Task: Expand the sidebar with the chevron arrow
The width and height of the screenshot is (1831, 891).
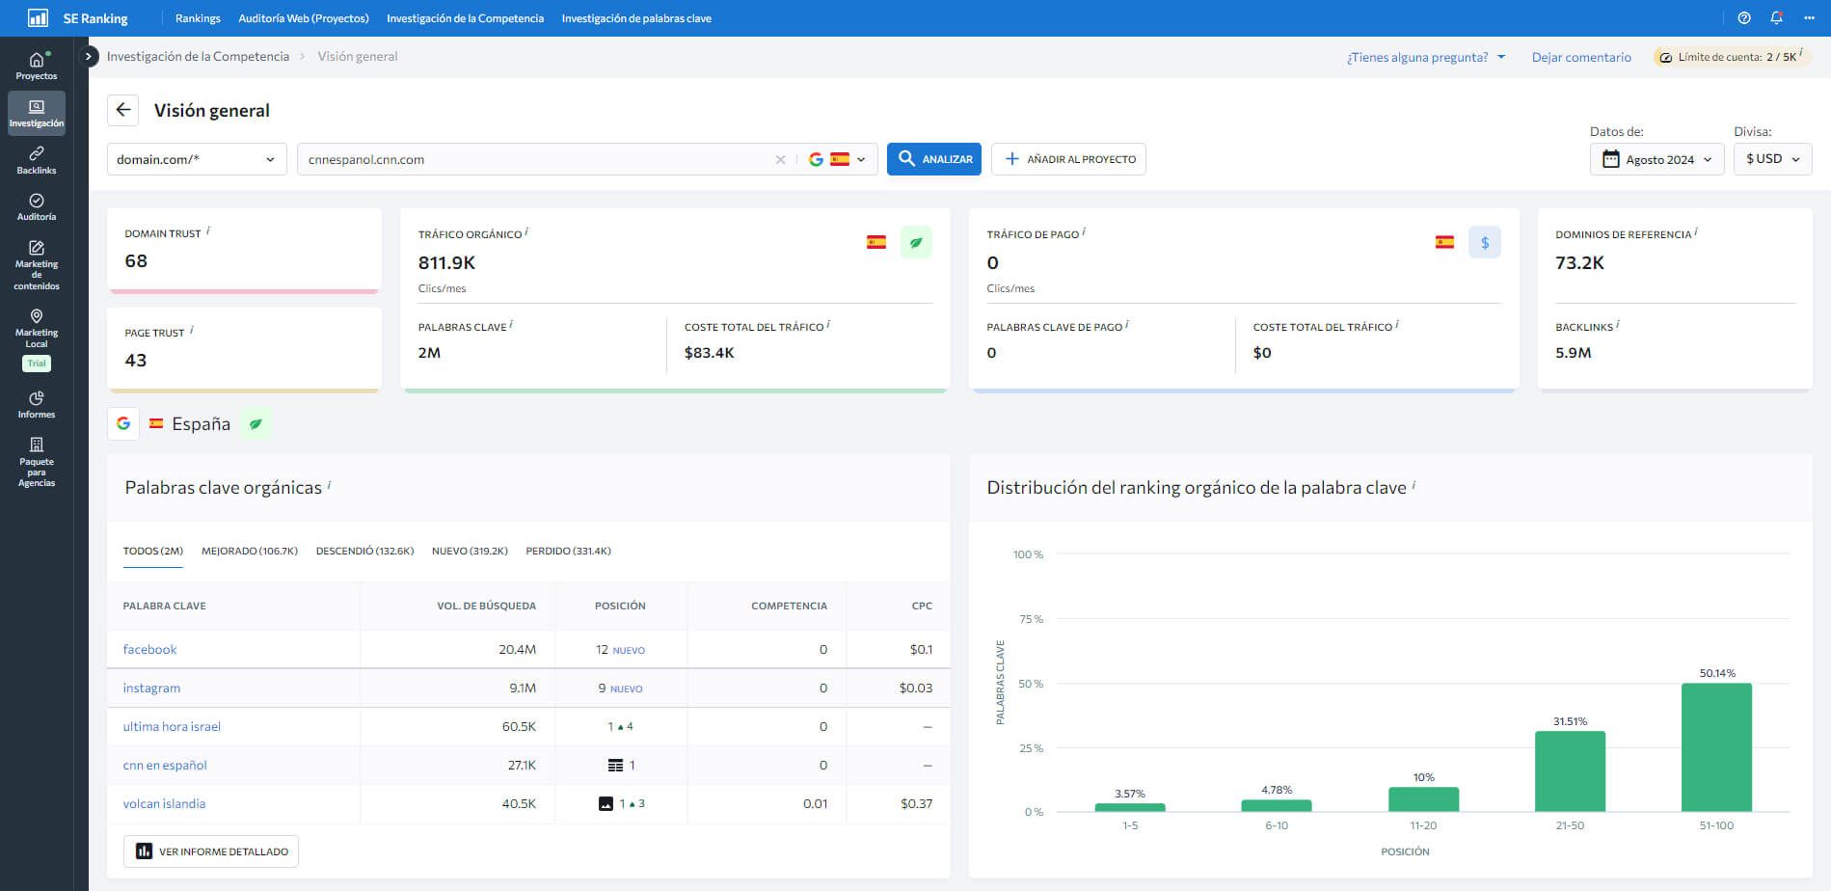Action: click(88, 56)
